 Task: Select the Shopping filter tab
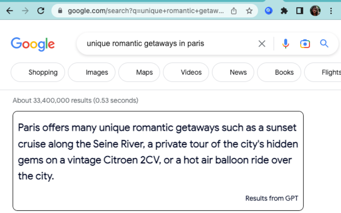pyautogui.click(x=38, y=72)
